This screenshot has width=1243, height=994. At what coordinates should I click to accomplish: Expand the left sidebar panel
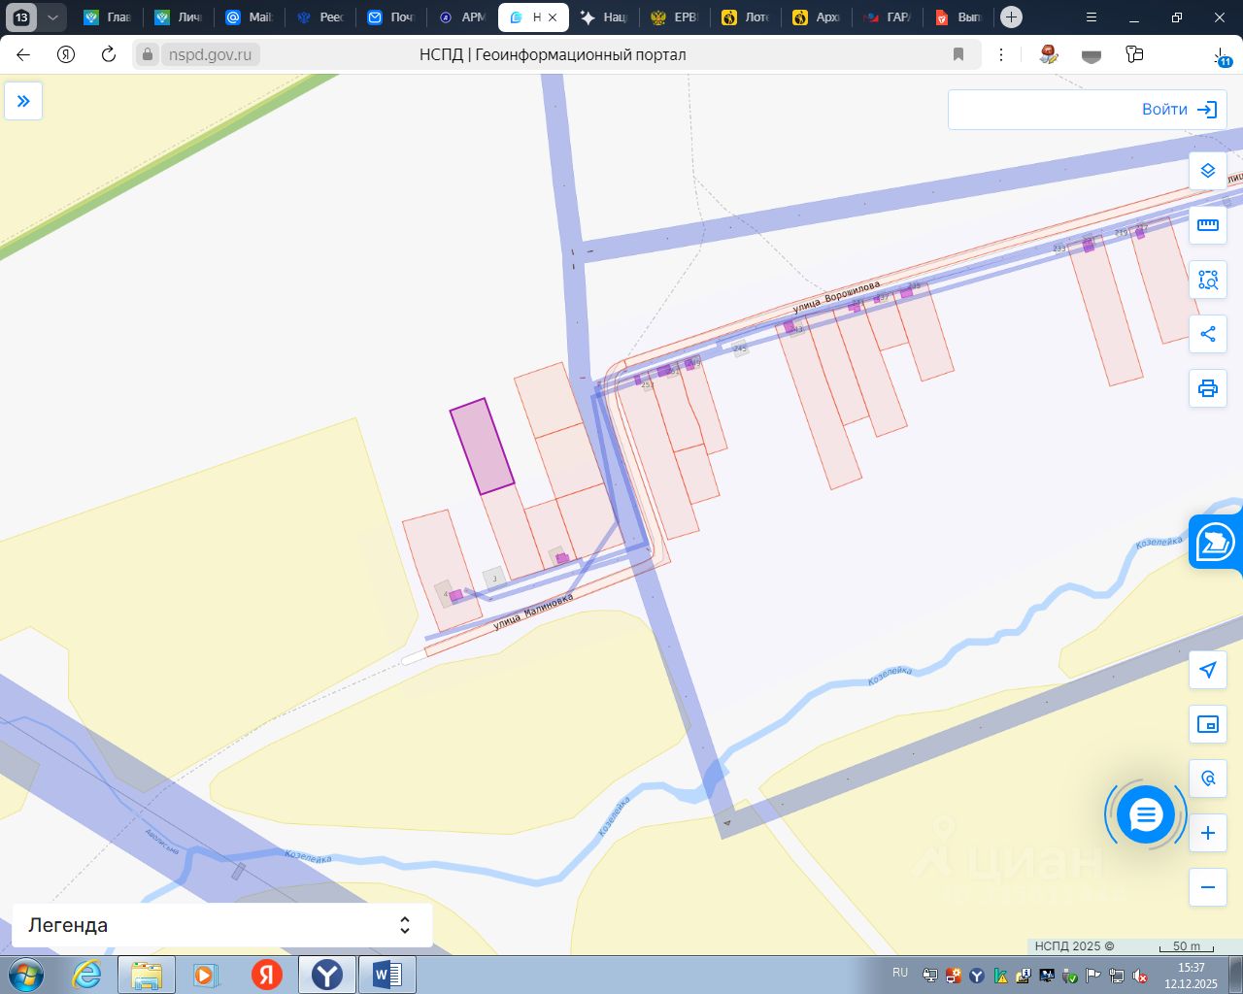click(23, 101)
